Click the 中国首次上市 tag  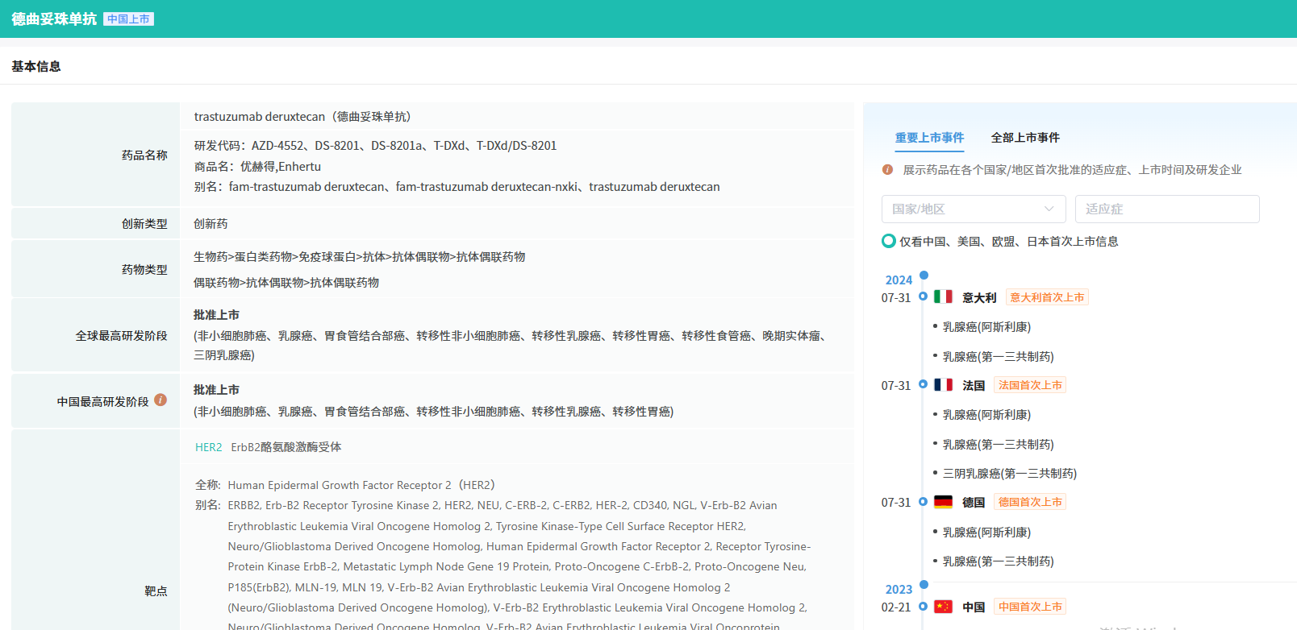point(1030,607)
